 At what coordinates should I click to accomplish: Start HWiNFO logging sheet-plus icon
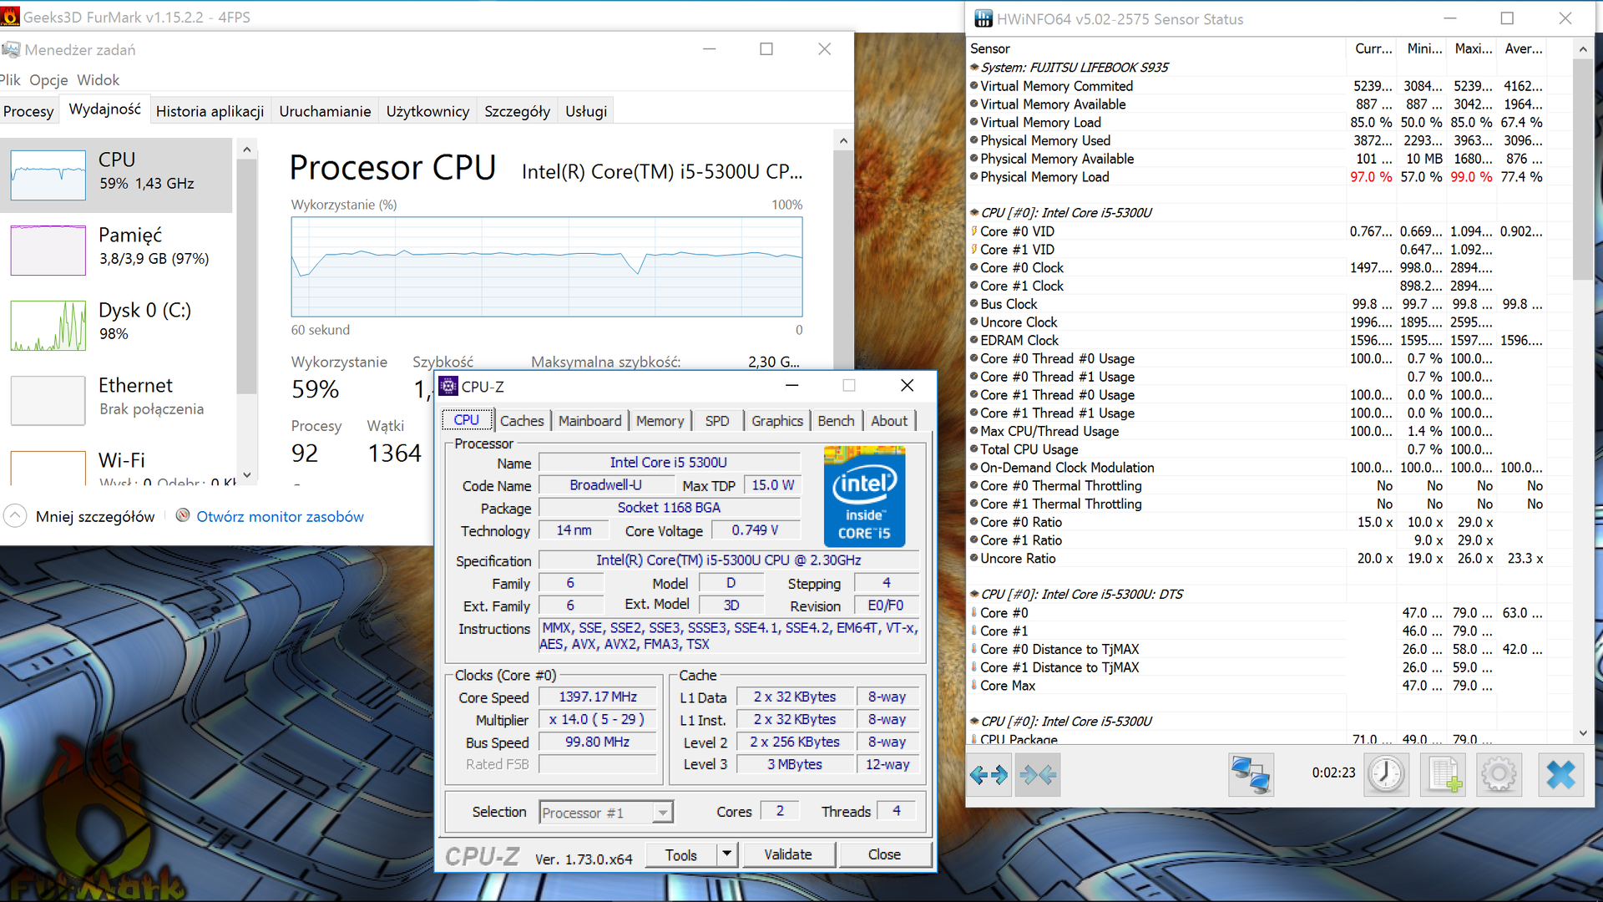pyautogui.click(x=1444, y=775)
